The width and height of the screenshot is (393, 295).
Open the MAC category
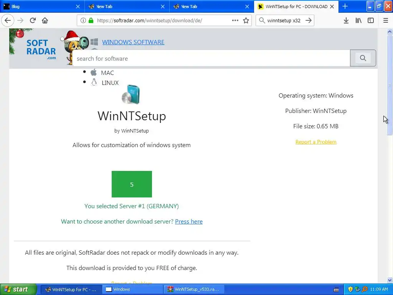107,73
